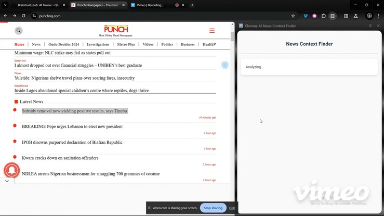
Task: Open NDLEA arrests businessman cocaine headline
Action: pyautogui.click(x=90, y=174)
